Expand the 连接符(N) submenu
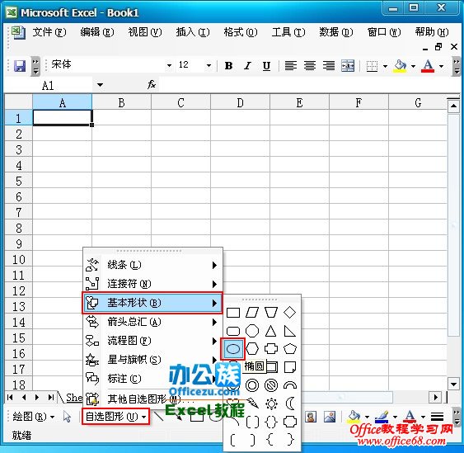Screen dimensions: 464x453 pyautogui.click(x=152, y=284)
